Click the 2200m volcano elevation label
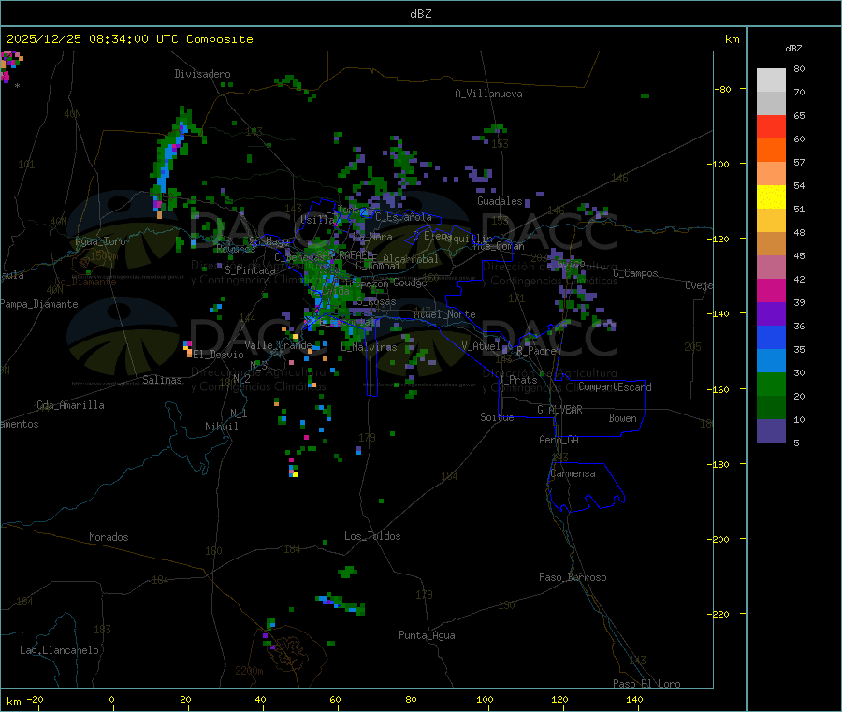 pos(249,671)
